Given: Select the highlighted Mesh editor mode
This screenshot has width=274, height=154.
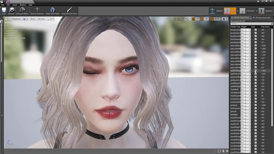Looking at the screenshot, I should pyautogui.click(x=230, y=11).
